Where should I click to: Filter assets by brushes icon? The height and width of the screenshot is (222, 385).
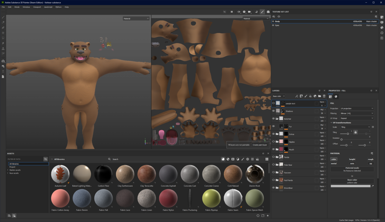(242, 159)
